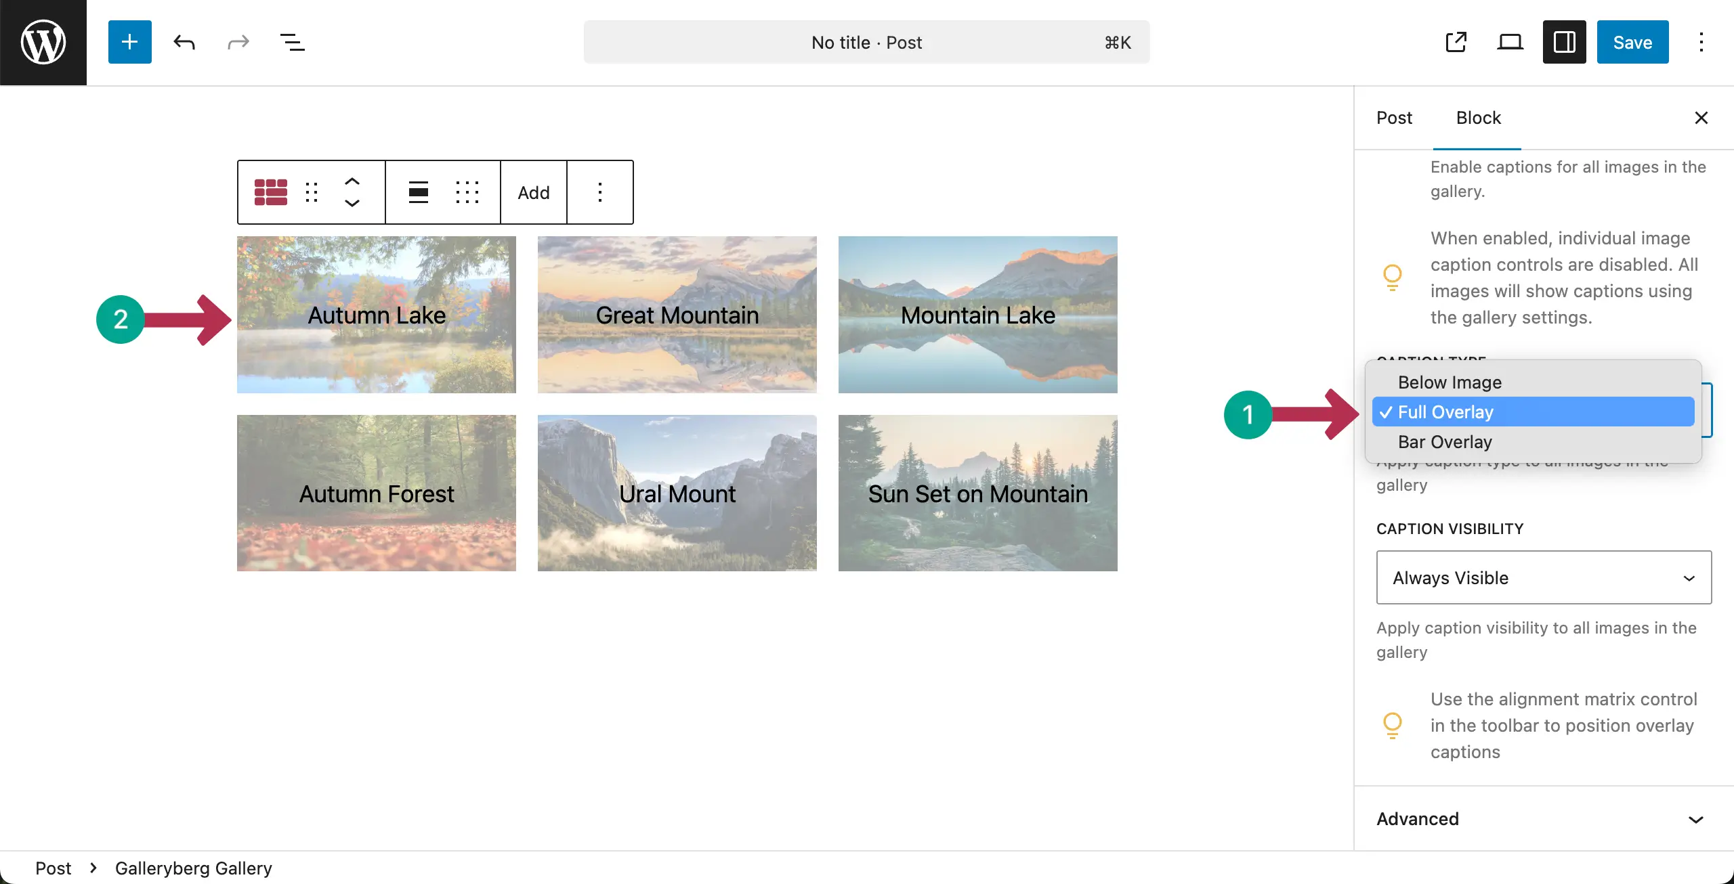The width and height of the screenshot is (1734, 884).
Task: Click the Add button to insert images
Action: tap(533, 192)
